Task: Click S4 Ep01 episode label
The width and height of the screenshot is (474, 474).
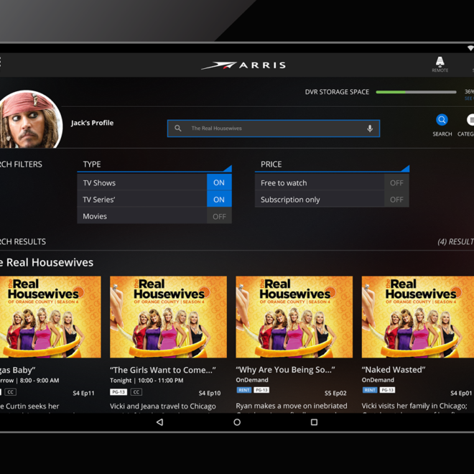Action: point(461,393)
